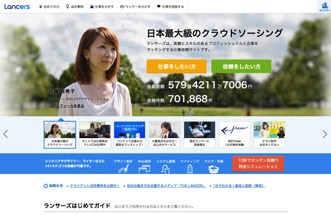
Task: Click the 701,868 件 request count
Action: point(190,99)
